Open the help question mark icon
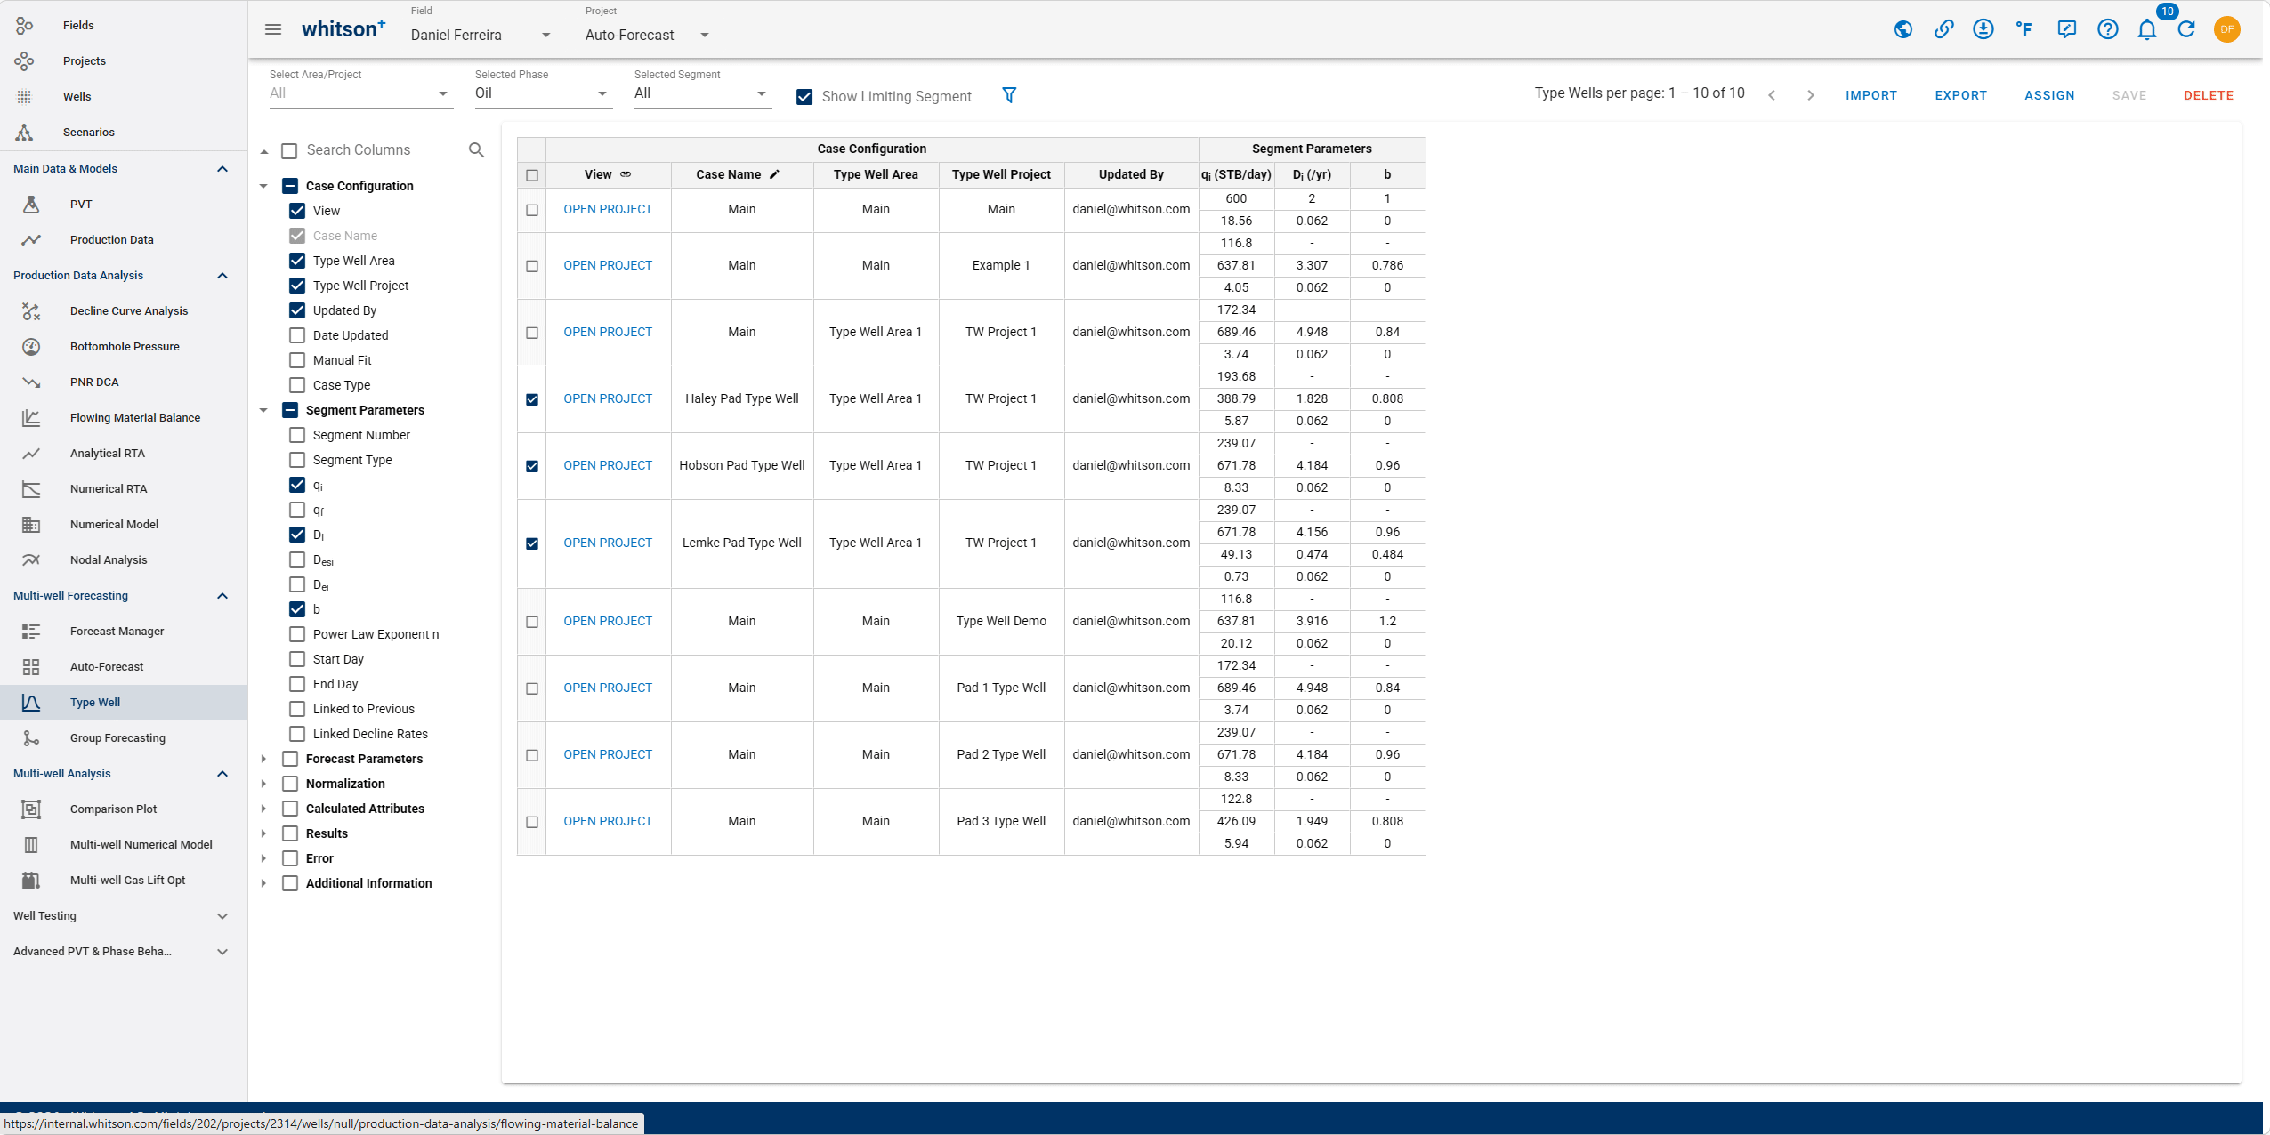 [2107, 29]
